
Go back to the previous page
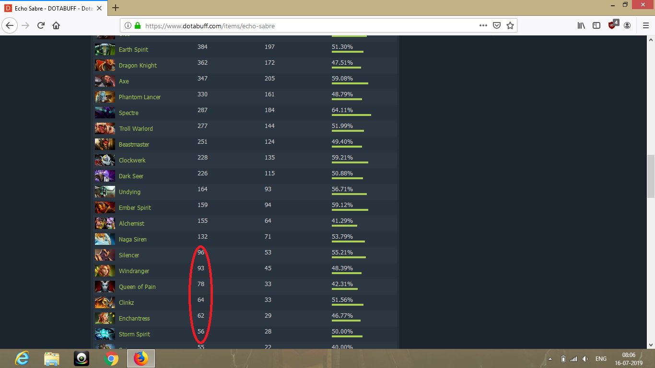(11, 25)
